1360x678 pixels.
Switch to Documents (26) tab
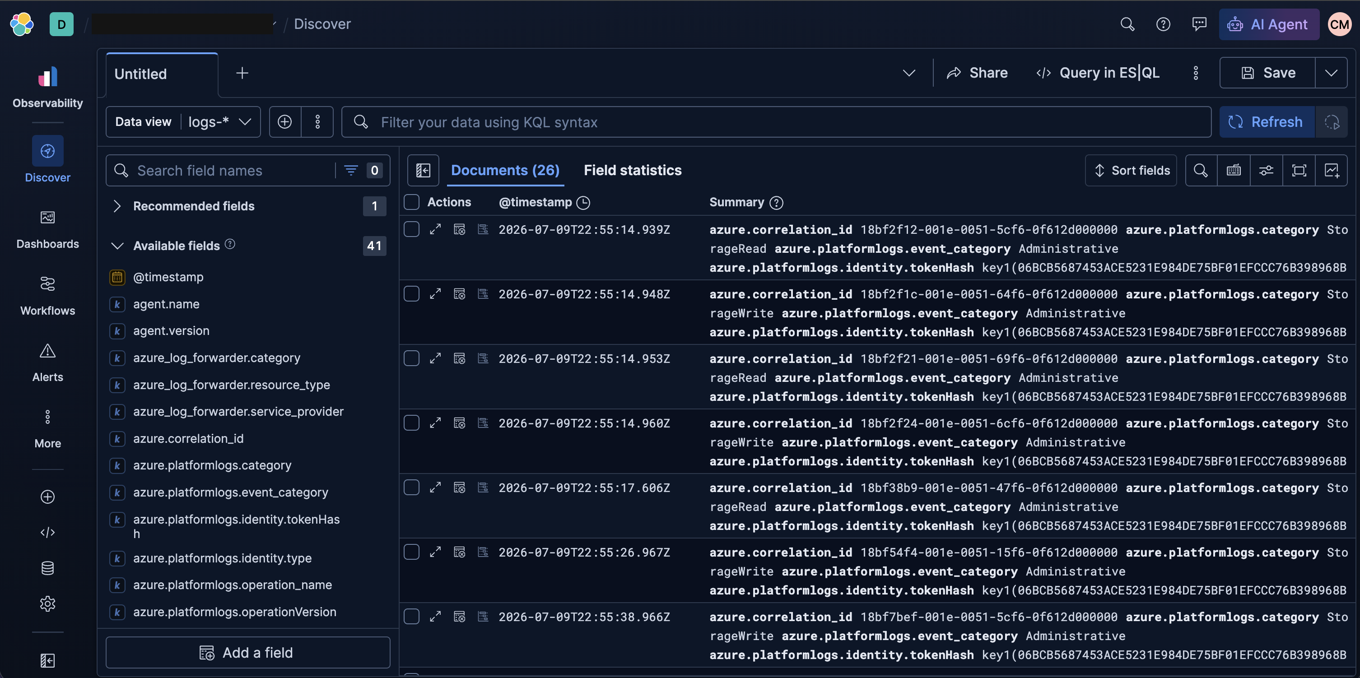pos(505,171)
